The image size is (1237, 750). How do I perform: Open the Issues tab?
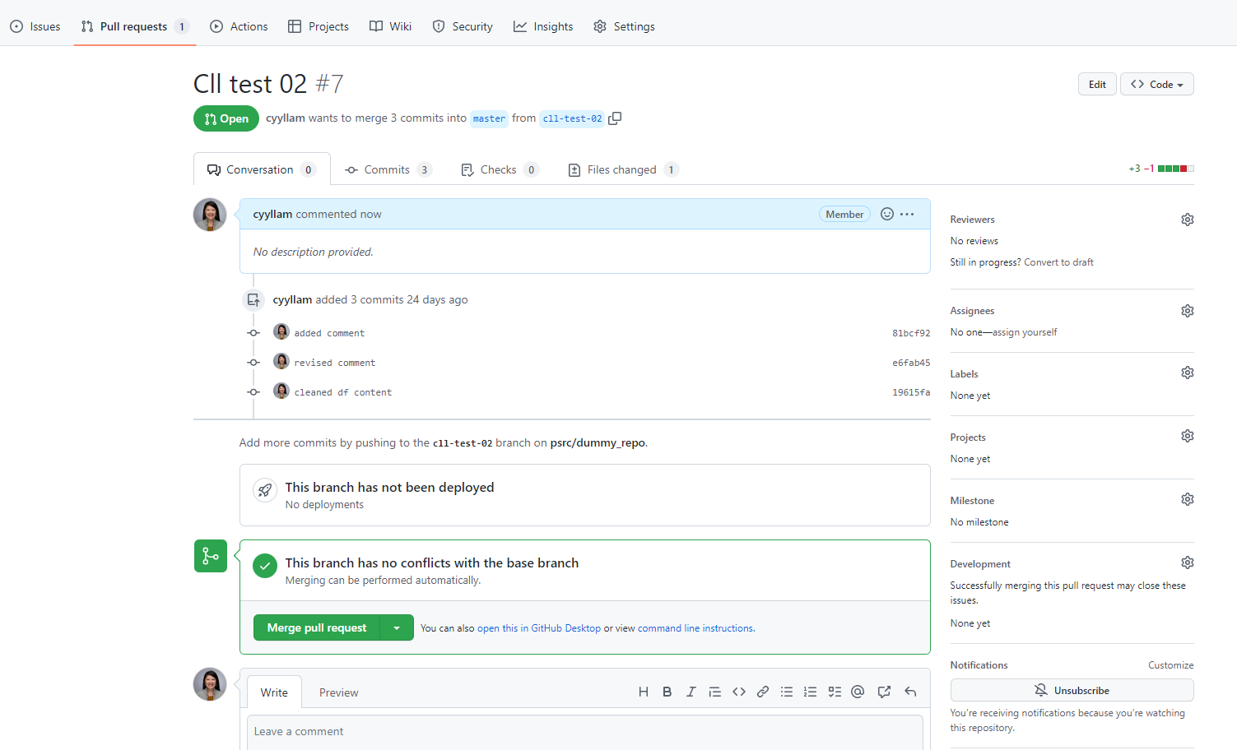point(35,26)
